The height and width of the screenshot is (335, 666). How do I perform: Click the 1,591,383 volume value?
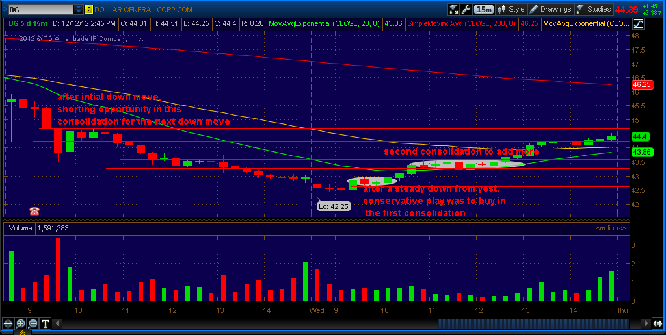coord(53,228)
